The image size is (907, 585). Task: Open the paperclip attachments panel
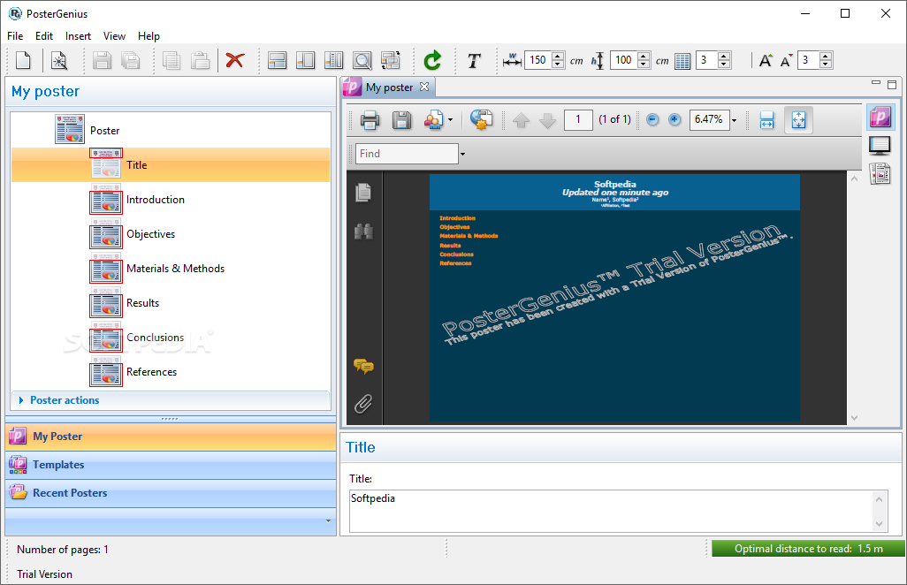click(363, 404)
